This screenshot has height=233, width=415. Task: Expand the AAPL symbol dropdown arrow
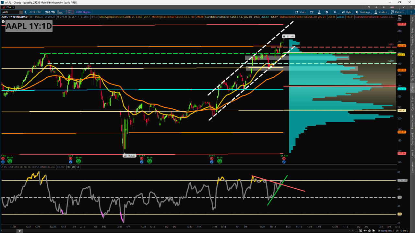[21, 12]
